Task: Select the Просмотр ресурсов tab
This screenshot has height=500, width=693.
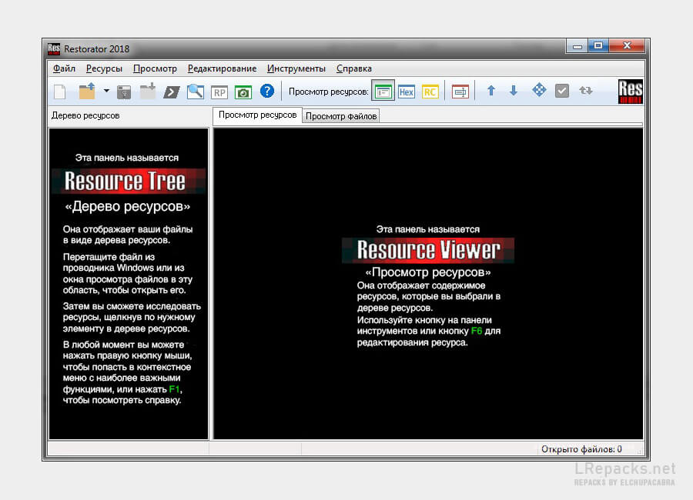Action: pos(257,115)
